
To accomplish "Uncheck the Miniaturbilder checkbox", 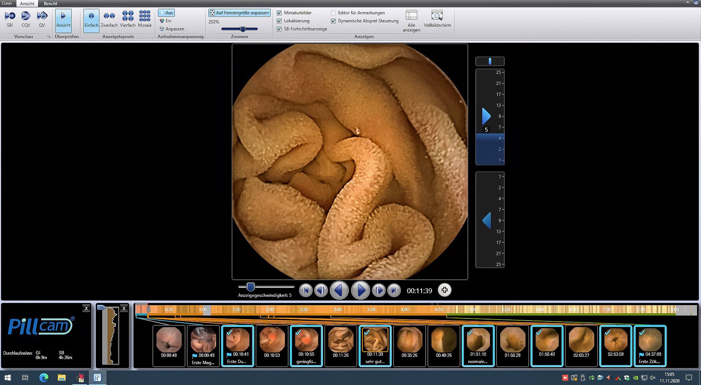I will click(279, 13).
